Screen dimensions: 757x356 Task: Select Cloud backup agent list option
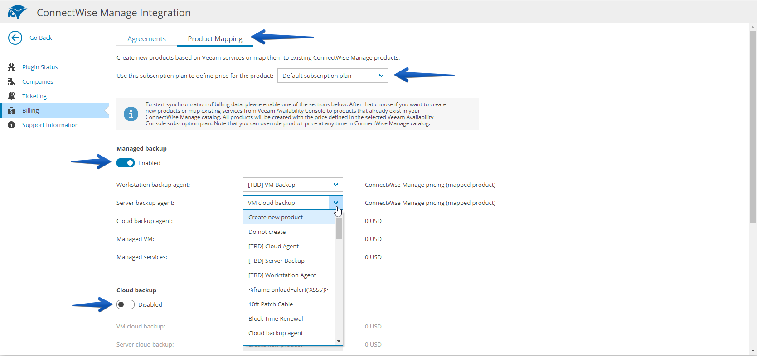click(x=289, y=333)
